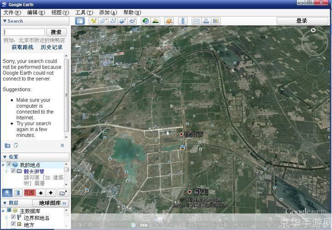The image size is (332, 230).
Task: Toggle sunlight across landscape icon
Action: [155, 21]
